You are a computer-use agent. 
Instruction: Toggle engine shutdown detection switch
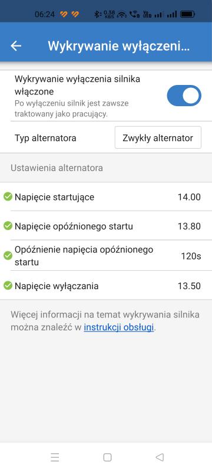[184, 96]
